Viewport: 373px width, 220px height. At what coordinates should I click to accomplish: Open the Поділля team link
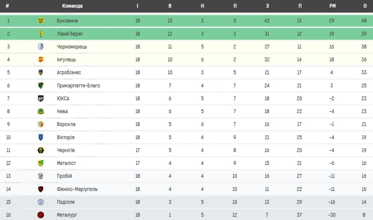coord(66,202)
